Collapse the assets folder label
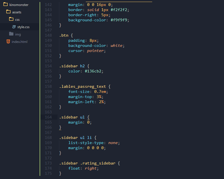 tap(17, 12)
